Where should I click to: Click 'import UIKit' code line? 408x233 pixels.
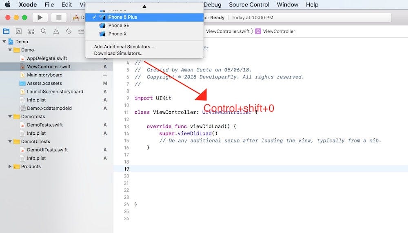153,98
